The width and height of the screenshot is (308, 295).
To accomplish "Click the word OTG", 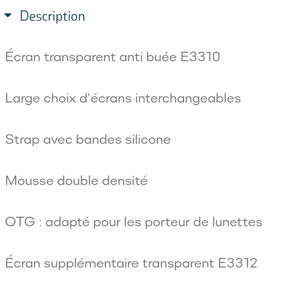I will click(20, 222).
